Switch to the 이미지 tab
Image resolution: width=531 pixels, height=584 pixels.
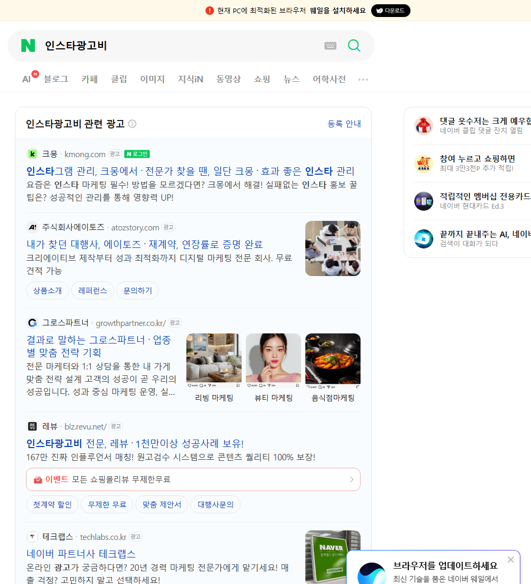[152, 79]
